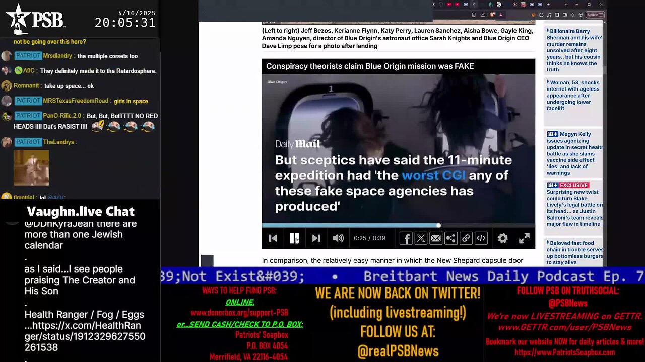Click username Mrsdlandry in chat
The image size is (645, 362).
(x=57, y=56)
